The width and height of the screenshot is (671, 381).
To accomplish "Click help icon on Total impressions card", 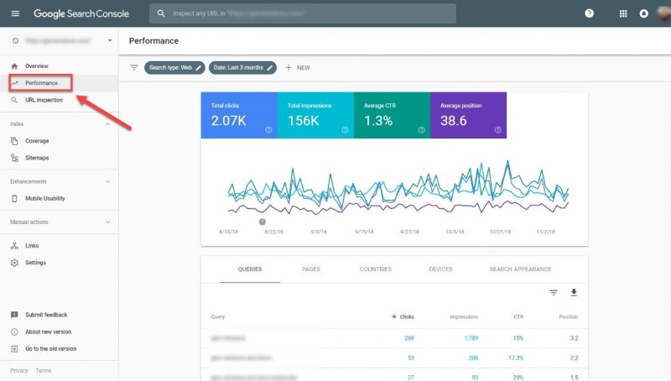I will 345,130.
